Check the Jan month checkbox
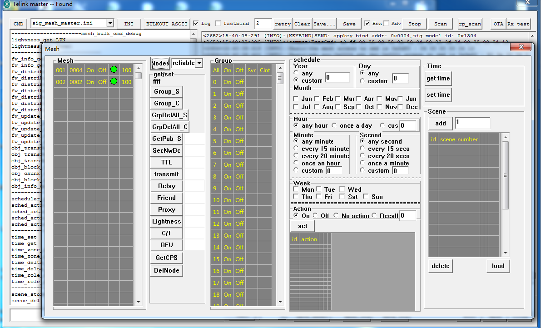 pyautogui.click(x=296, y=99)
